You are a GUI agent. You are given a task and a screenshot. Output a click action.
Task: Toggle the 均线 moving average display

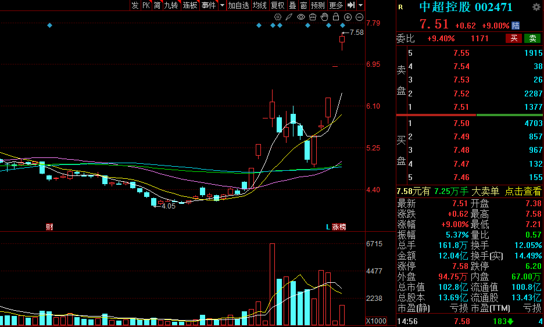pos(259,5)
